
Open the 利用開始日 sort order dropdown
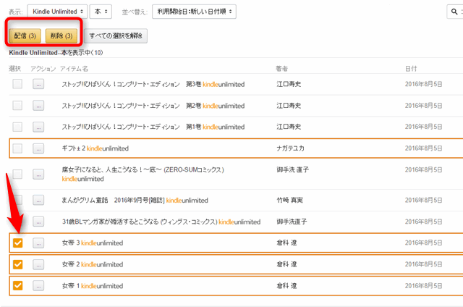[x=194, y=12]
